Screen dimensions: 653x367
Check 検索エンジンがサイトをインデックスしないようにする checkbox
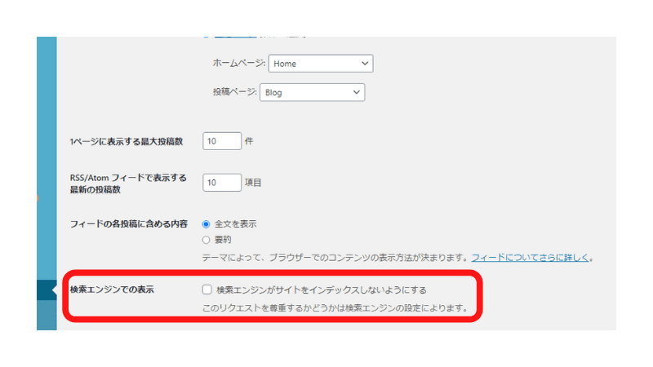tap(207, 290)
